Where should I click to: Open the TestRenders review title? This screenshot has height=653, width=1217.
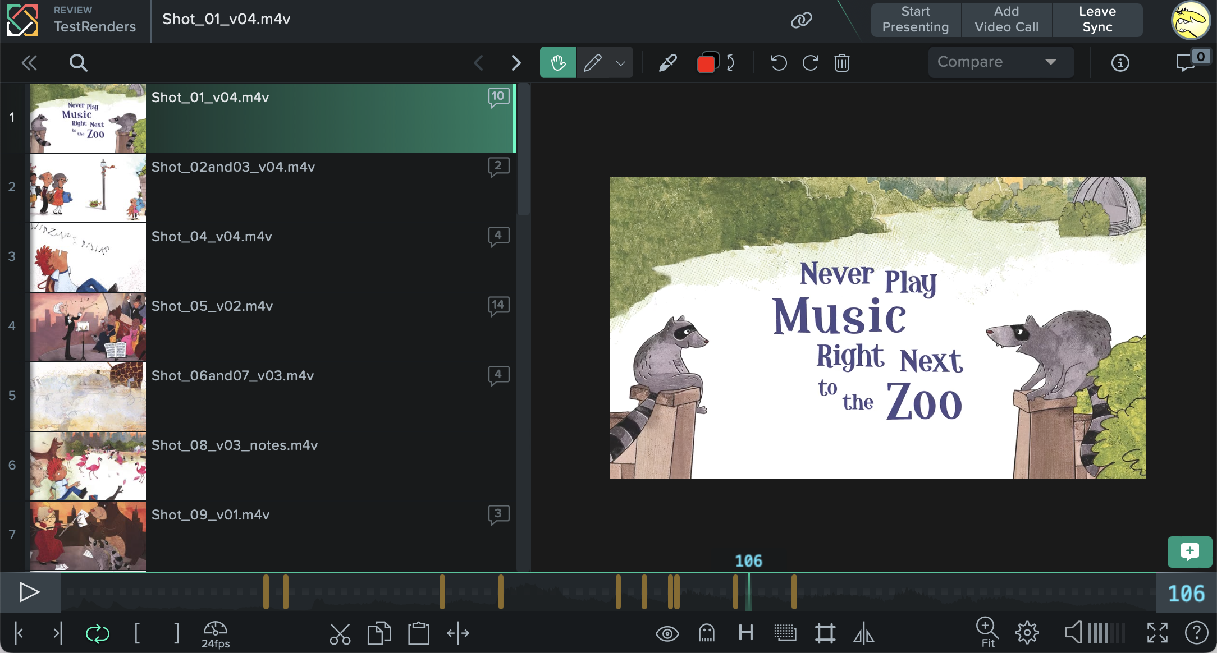(95, 26)
